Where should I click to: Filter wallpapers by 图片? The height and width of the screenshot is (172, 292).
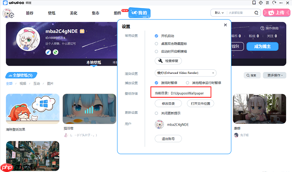click(50, 84)
